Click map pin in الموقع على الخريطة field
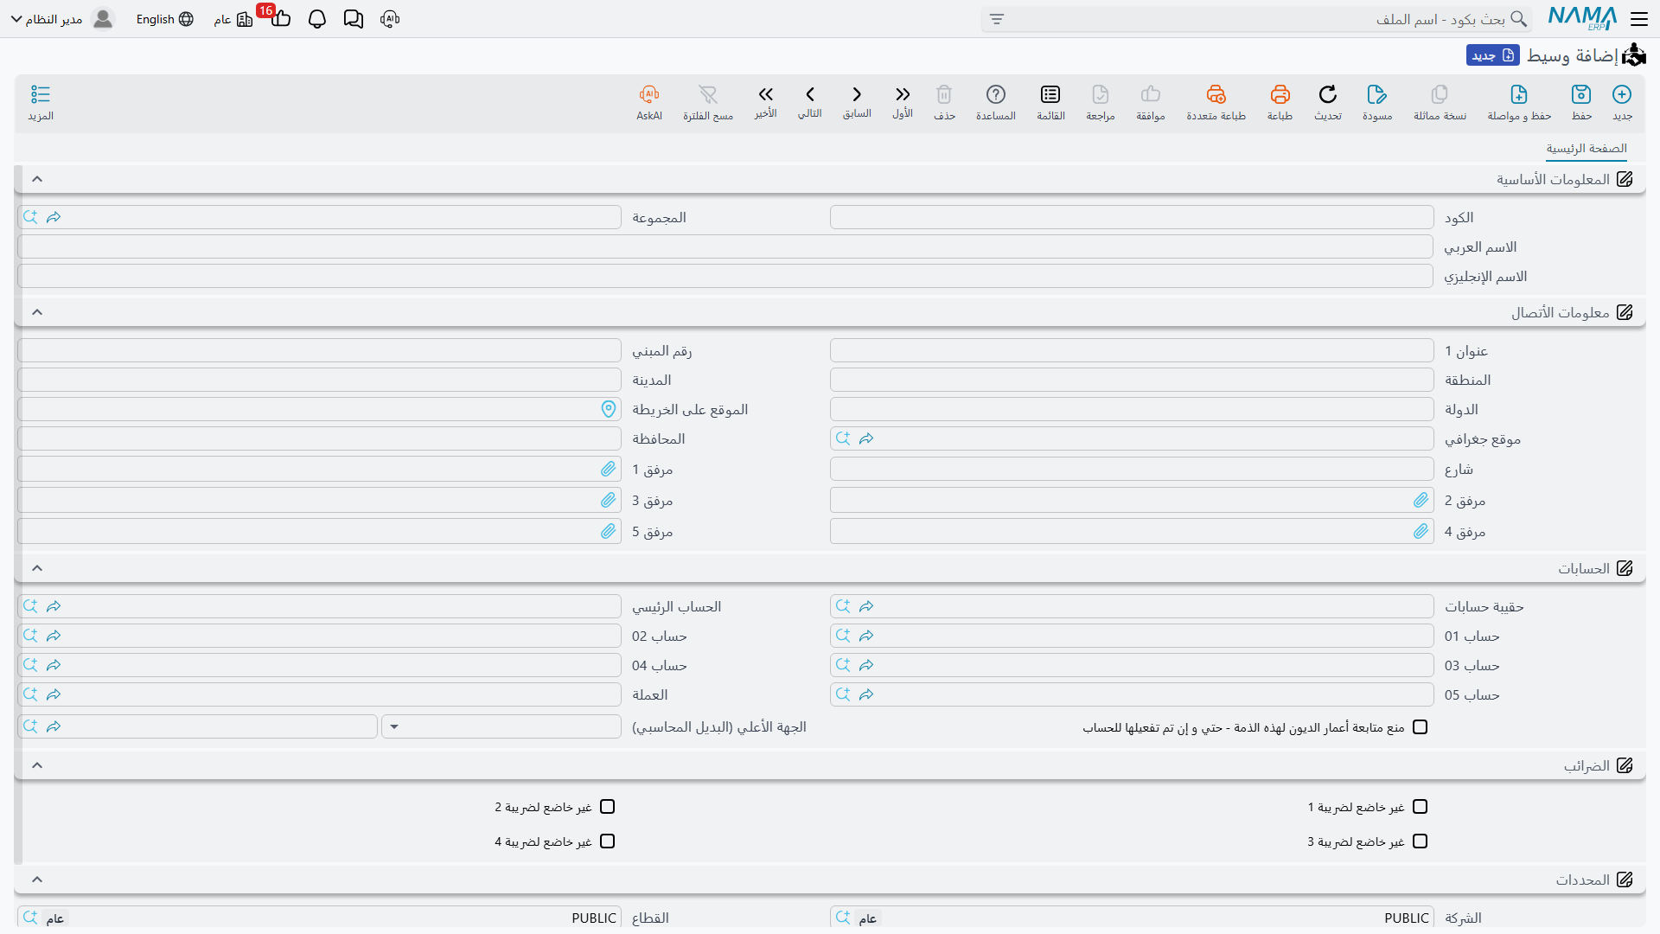Image resolution: width=1660 pixels, height=934 pixels. point(609,409)
